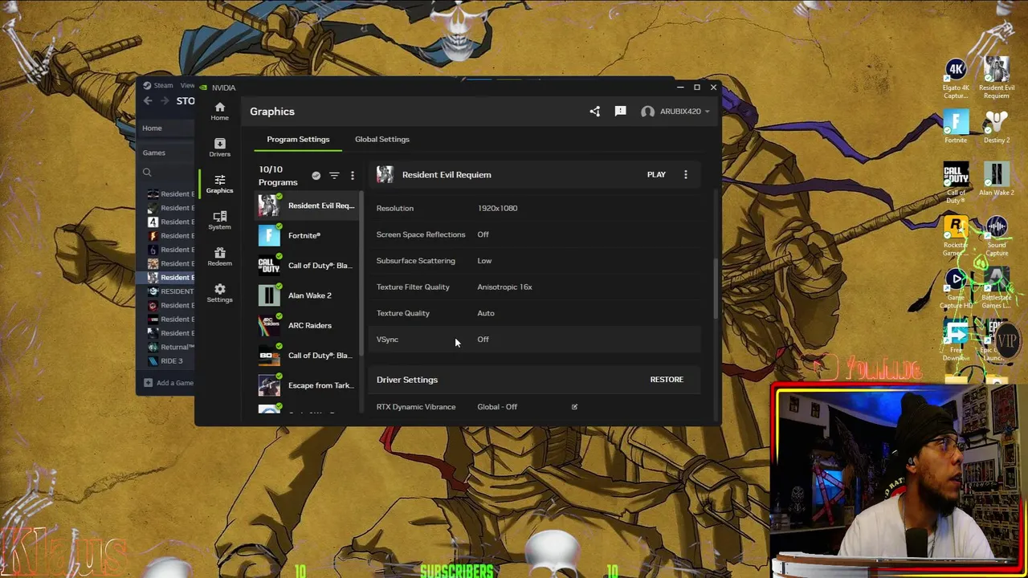Screen dimensions: 1028x578
Task: Open Resident Evil Requiem three-dot options menu
Action: pyautogui.click(x=685, y=174)
